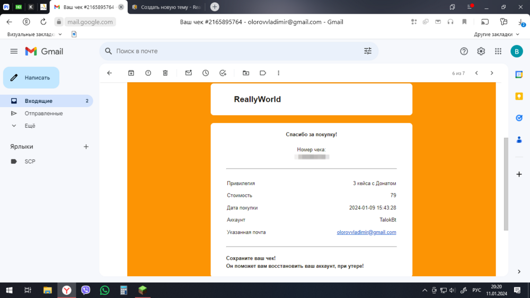
Task: Open Viber from taskbar
Action: [x=85, y=290]
